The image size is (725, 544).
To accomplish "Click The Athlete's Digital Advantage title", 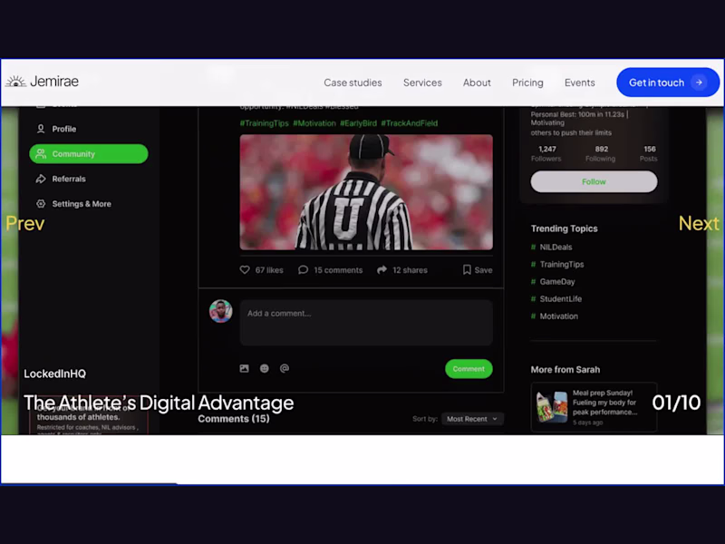I will tap(159, 403).
